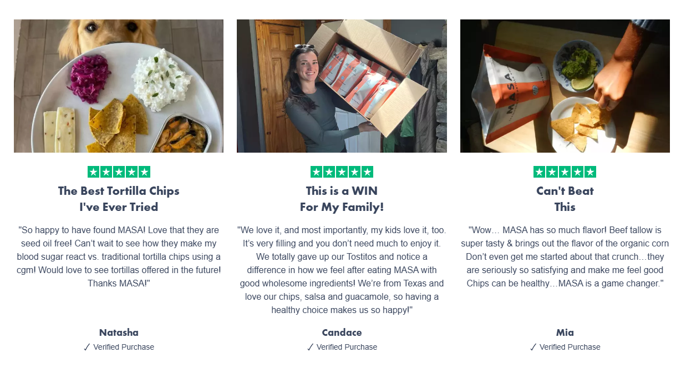Click Candace's review text about giving up Tostitos
Image resolution: width=686 pixels, height=388 pixels.
click(342, 270)
